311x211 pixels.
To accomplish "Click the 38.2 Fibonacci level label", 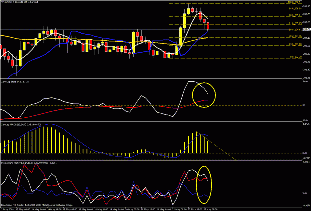I will (x=295, y=36).
